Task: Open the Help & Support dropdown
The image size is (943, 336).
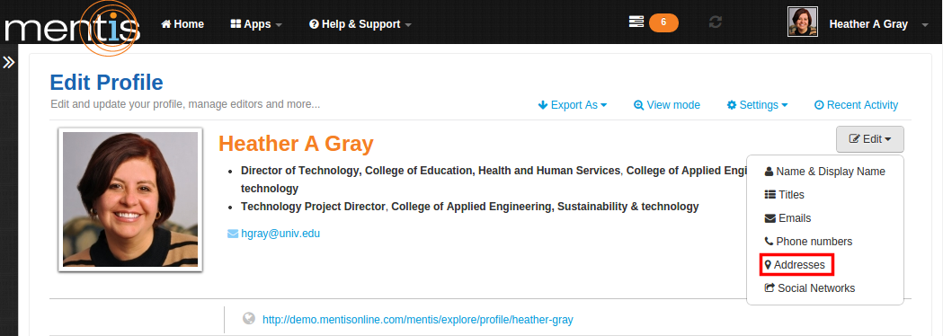Action: pyautogui.click(x=360, y=24)
